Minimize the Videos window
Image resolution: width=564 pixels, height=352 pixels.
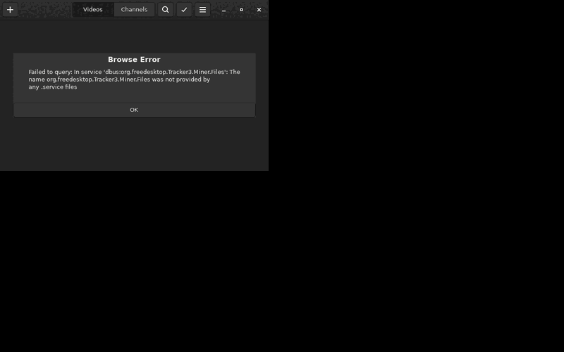[x=223, y=10]
